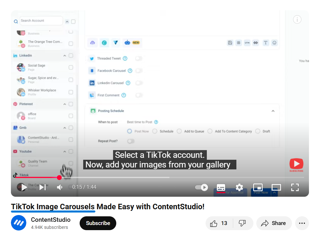Viewport: 317px width, 234px height.
Task: Toggle subtitles/closed captions
Action: [221, 187]
